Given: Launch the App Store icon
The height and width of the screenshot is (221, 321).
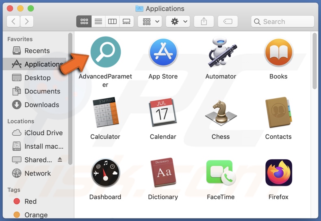Looking at the screenshot, I should tap(163, 52).
